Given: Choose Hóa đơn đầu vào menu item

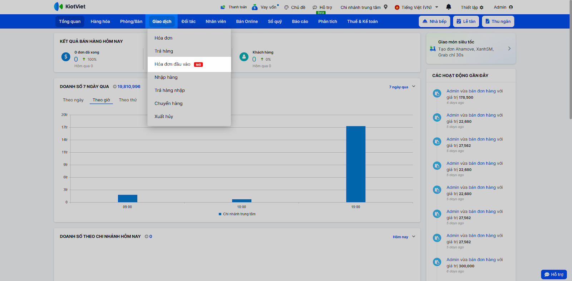Looking at the screenshot, I should tap(189, 65).
